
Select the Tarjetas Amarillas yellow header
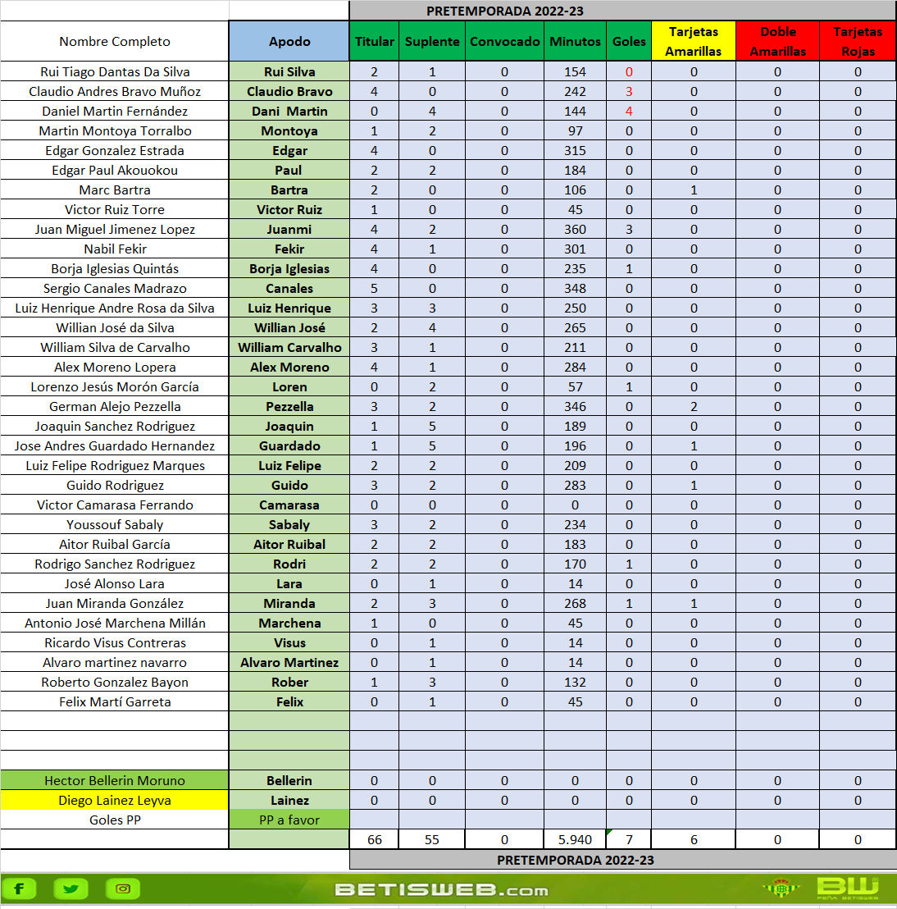[x=694, y=41]
